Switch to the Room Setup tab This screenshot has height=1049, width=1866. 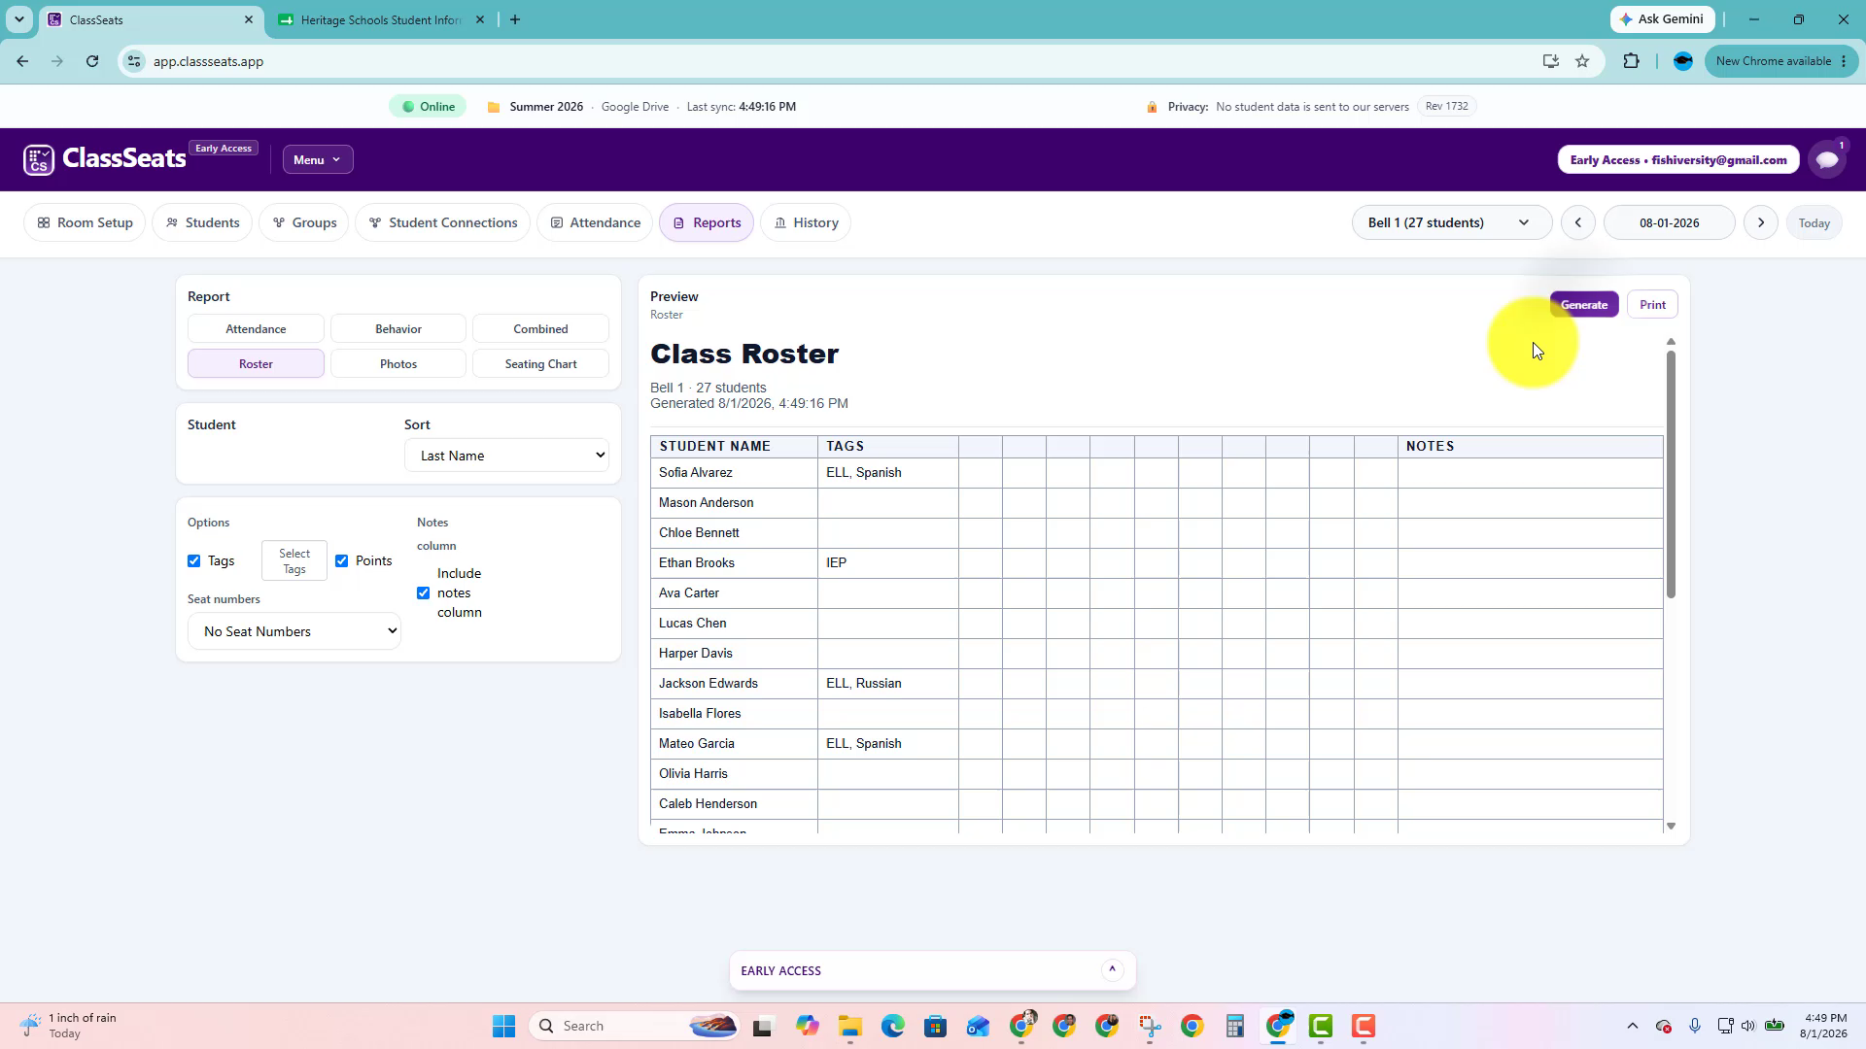85,222
